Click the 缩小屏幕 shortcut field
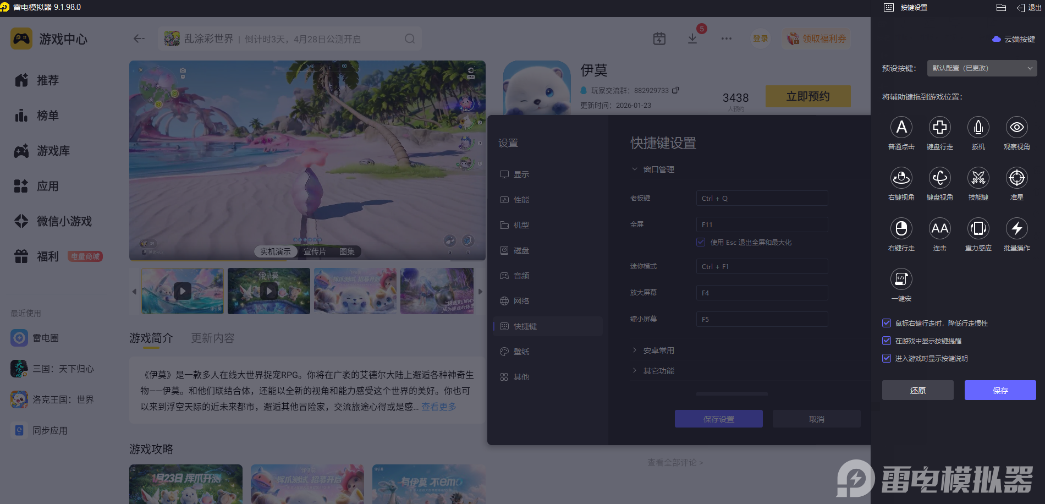1045x504 pixels. 762,319
